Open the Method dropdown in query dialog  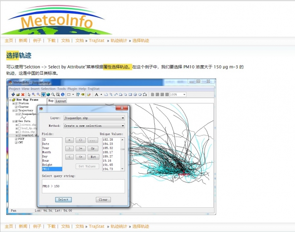click(94, 126)
